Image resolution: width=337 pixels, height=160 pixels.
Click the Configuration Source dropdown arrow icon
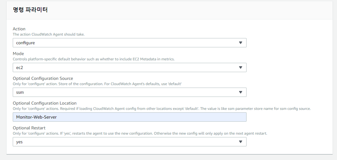(241, 93)
